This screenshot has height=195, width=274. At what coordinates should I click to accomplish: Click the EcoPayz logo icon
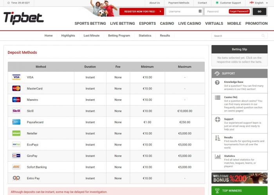(16, 144)
